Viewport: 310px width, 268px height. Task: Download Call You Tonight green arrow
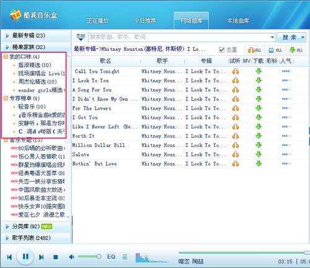click(x=259, y=71)
